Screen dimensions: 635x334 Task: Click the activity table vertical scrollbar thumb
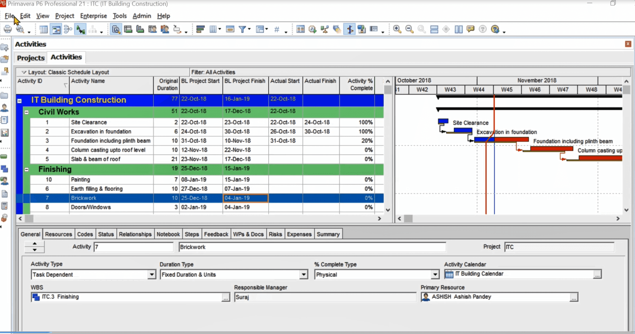[x=388, y=90]
